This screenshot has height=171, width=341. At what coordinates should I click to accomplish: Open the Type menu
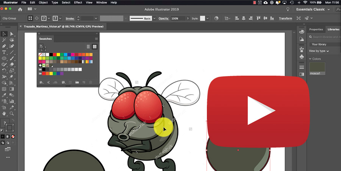55,3
